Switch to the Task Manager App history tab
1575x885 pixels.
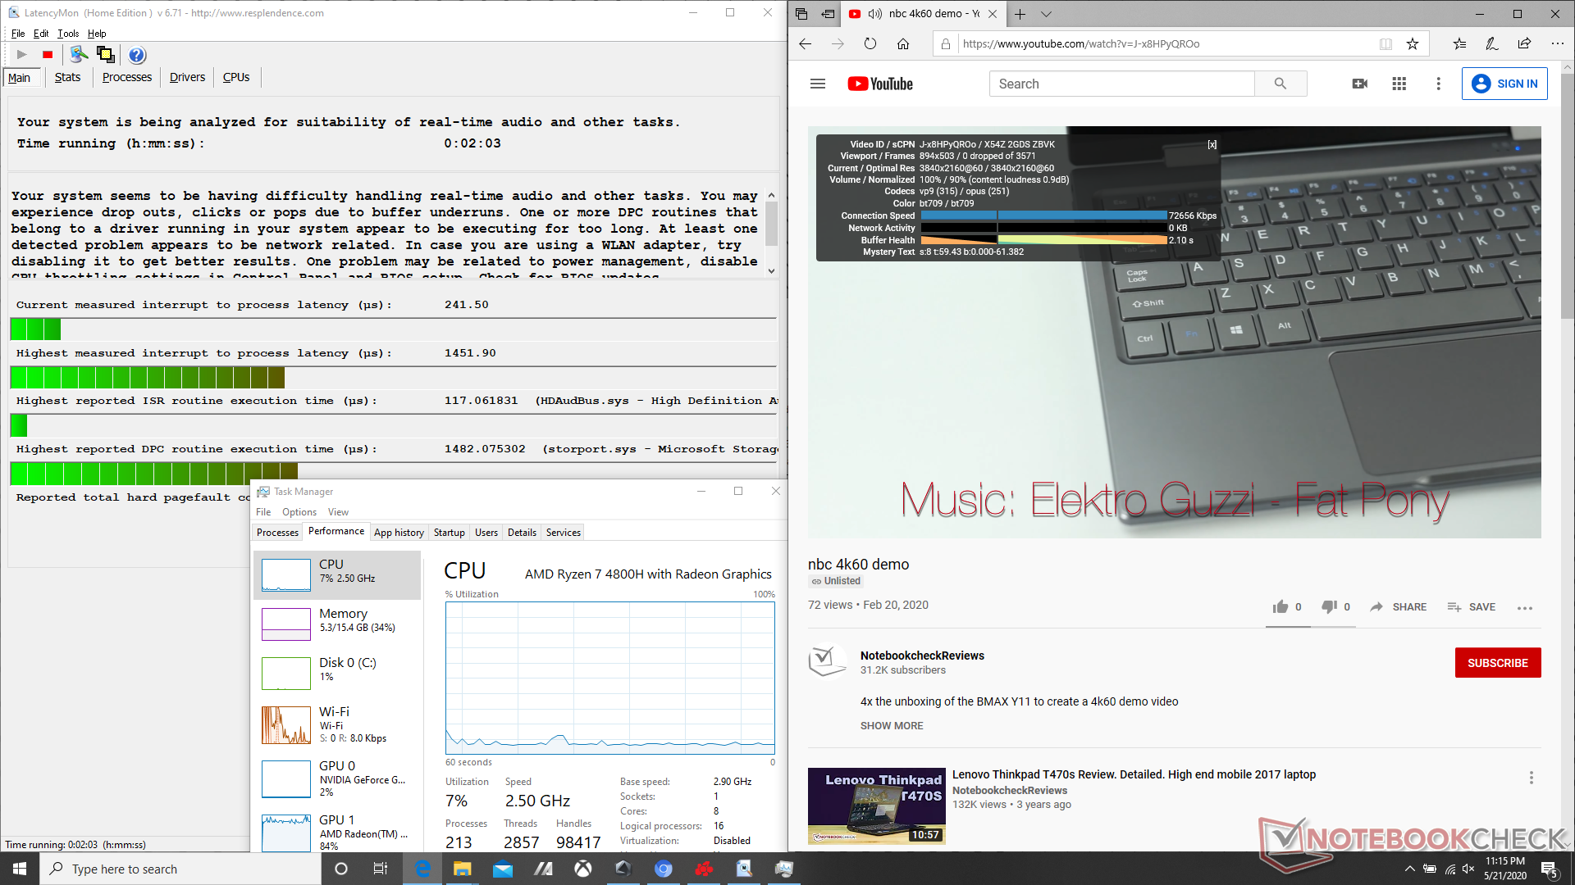pyautogui.click(x=399, y=533)
